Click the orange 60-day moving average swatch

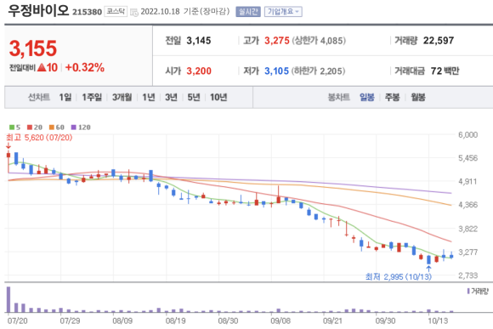tap(52, 128)
